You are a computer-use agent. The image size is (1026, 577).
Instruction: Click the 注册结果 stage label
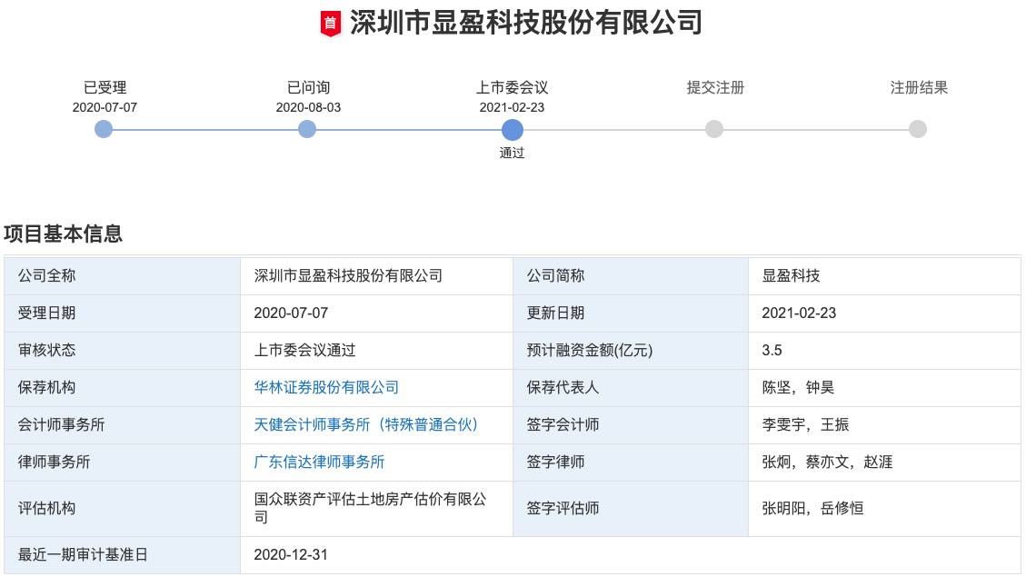(x=919, y=87)
